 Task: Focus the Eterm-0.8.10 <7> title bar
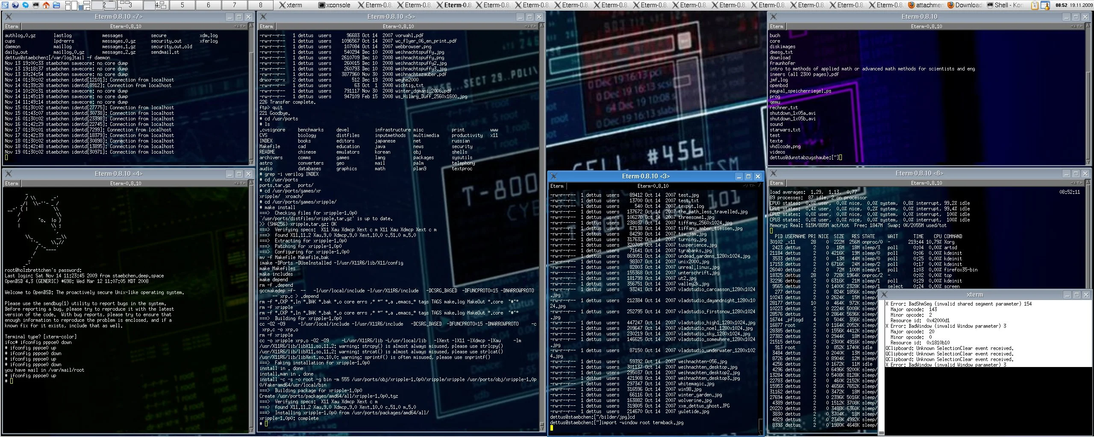point(118,17)
